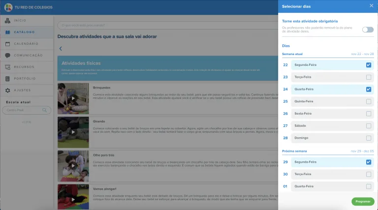Open the Início menu item
378x210 pixels.
[27, 21]
